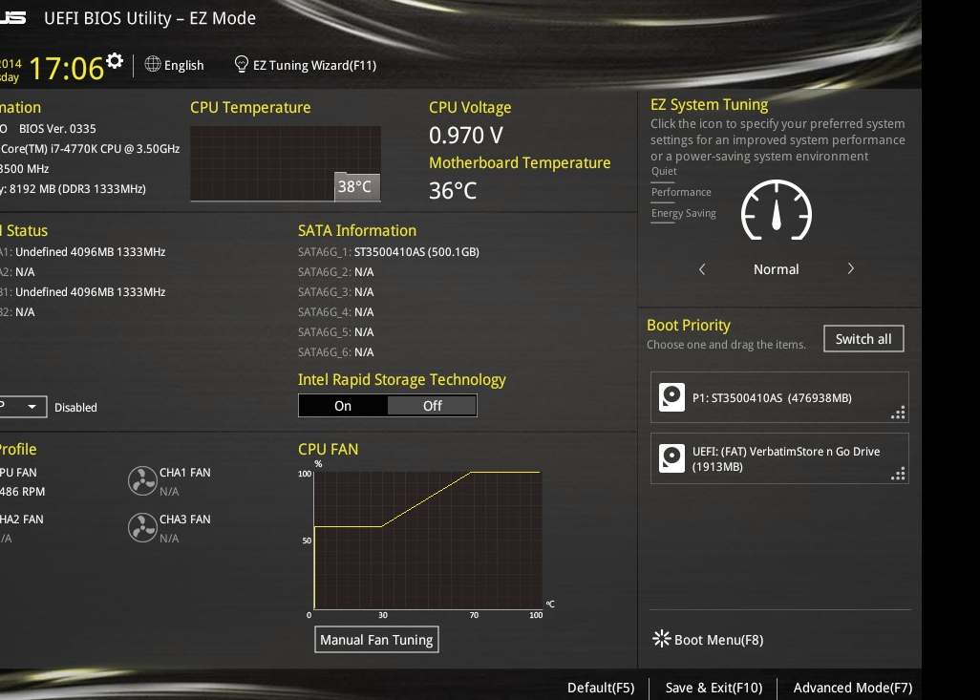Go to the next tuning mode arrow
Image resolution: width=980 pixels, height=700 pixels.
point(851,268)
